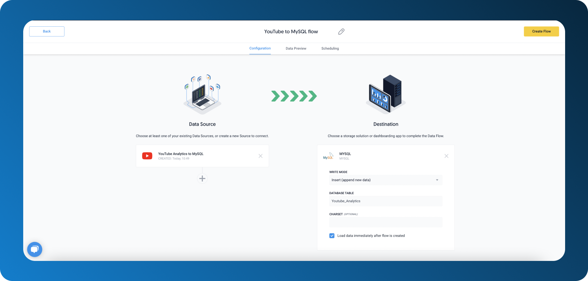The width and height of the screenshot is (588, 281).
Task: Focus the Charset optional input field
Action: (x=386, y=222)
